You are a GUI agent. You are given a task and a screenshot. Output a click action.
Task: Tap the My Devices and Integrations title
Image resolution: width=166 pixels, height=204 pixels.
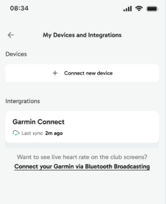coord(82,35)
